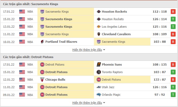Click the Los Angeles Lakers team logo
Screen dimensions: 178x107
[99, 27]
